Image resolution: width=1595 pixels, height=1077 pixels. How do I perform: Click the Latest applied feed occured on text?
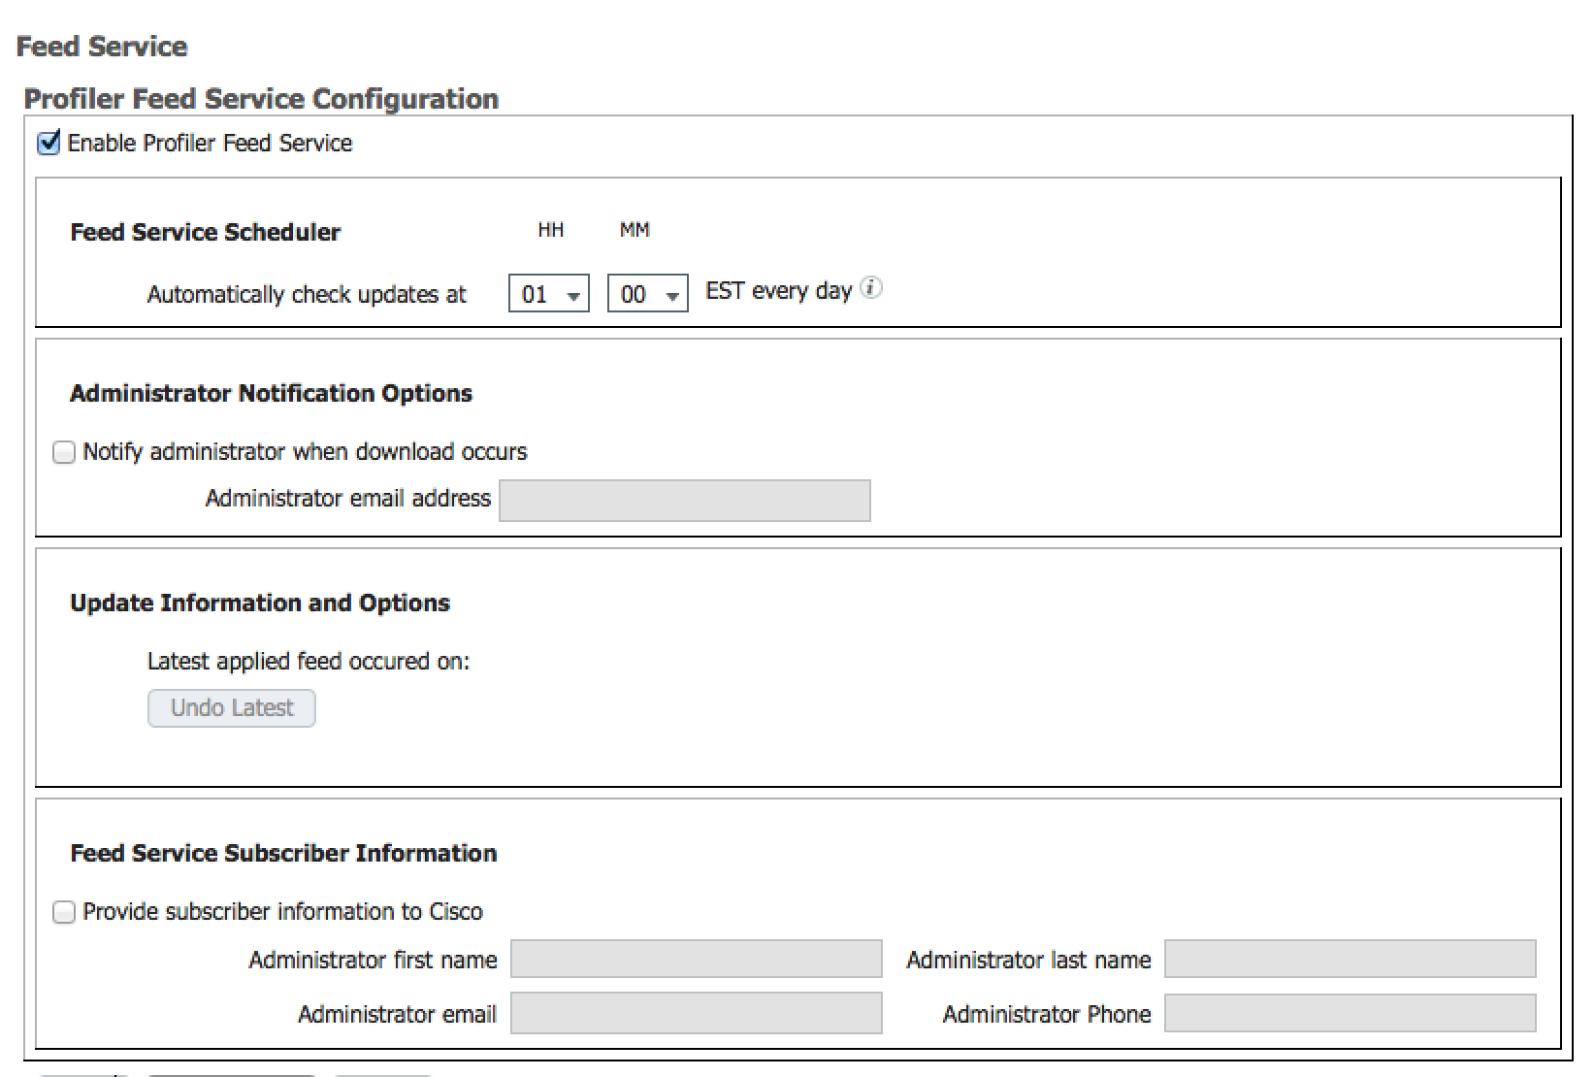tap(308, 661)
